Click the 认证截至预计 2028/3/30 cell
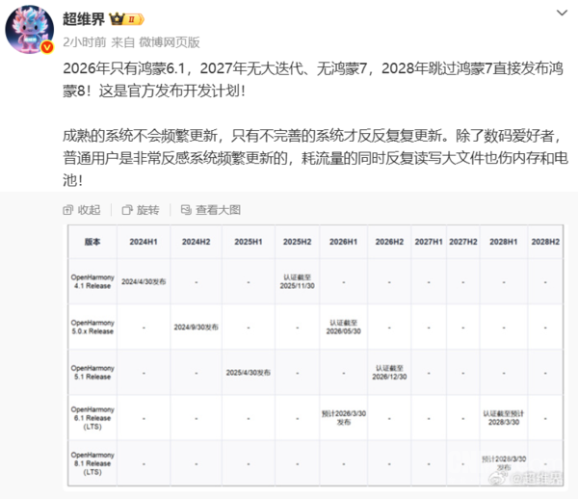 (x=504, y=418)
